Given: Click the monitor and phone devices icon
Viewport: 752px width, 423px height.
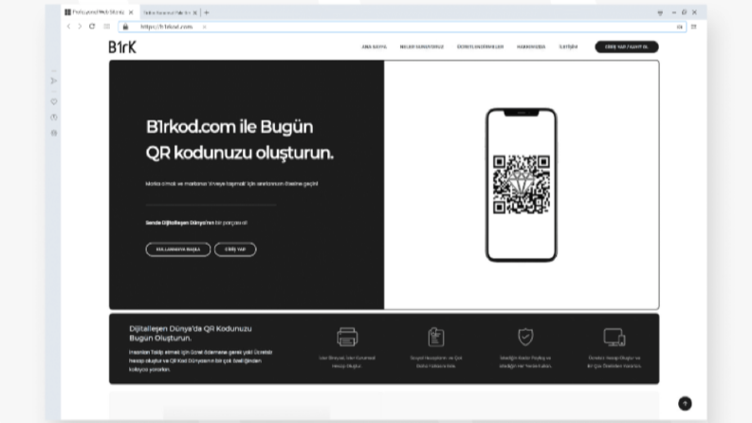Looking at the screenshot, I should (x=614, y=337).
